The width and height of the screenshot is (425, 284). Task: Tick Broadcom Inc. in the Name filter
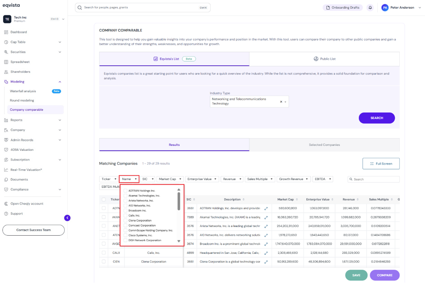tap(125, 210)
